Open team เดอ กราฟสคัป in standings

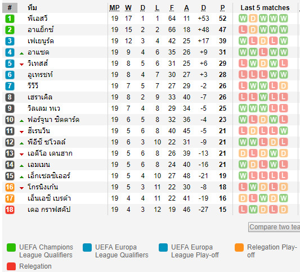pyautogui.click(x=49, y=210)
